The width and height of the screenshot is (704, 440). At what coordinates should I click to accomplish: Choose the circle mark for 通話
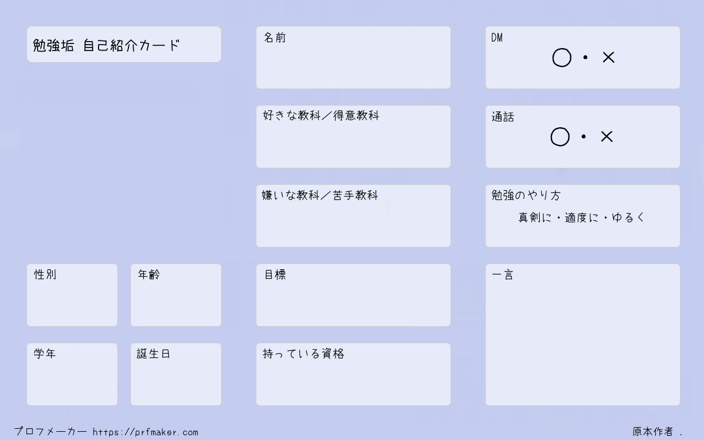pos(560,137)
